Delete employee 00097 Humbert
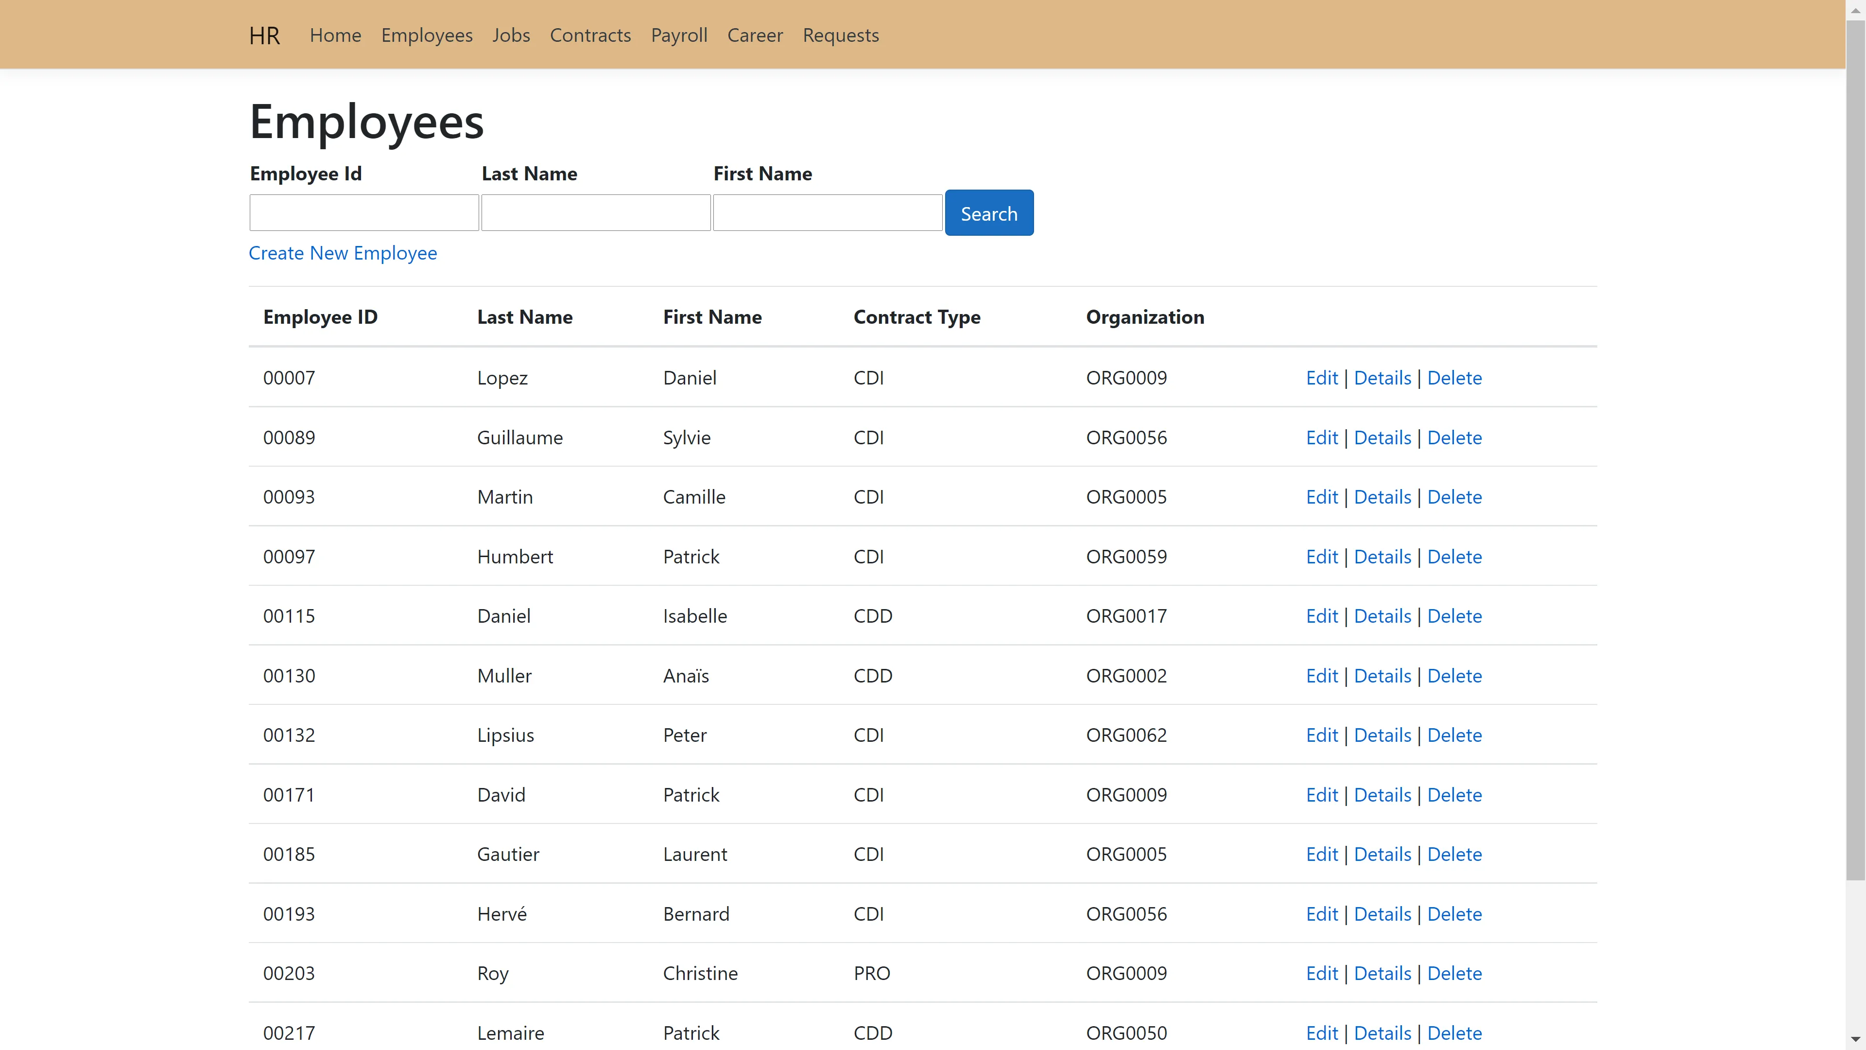Viewport: 1866px width, 1050px height. (x=1454, y=557)
